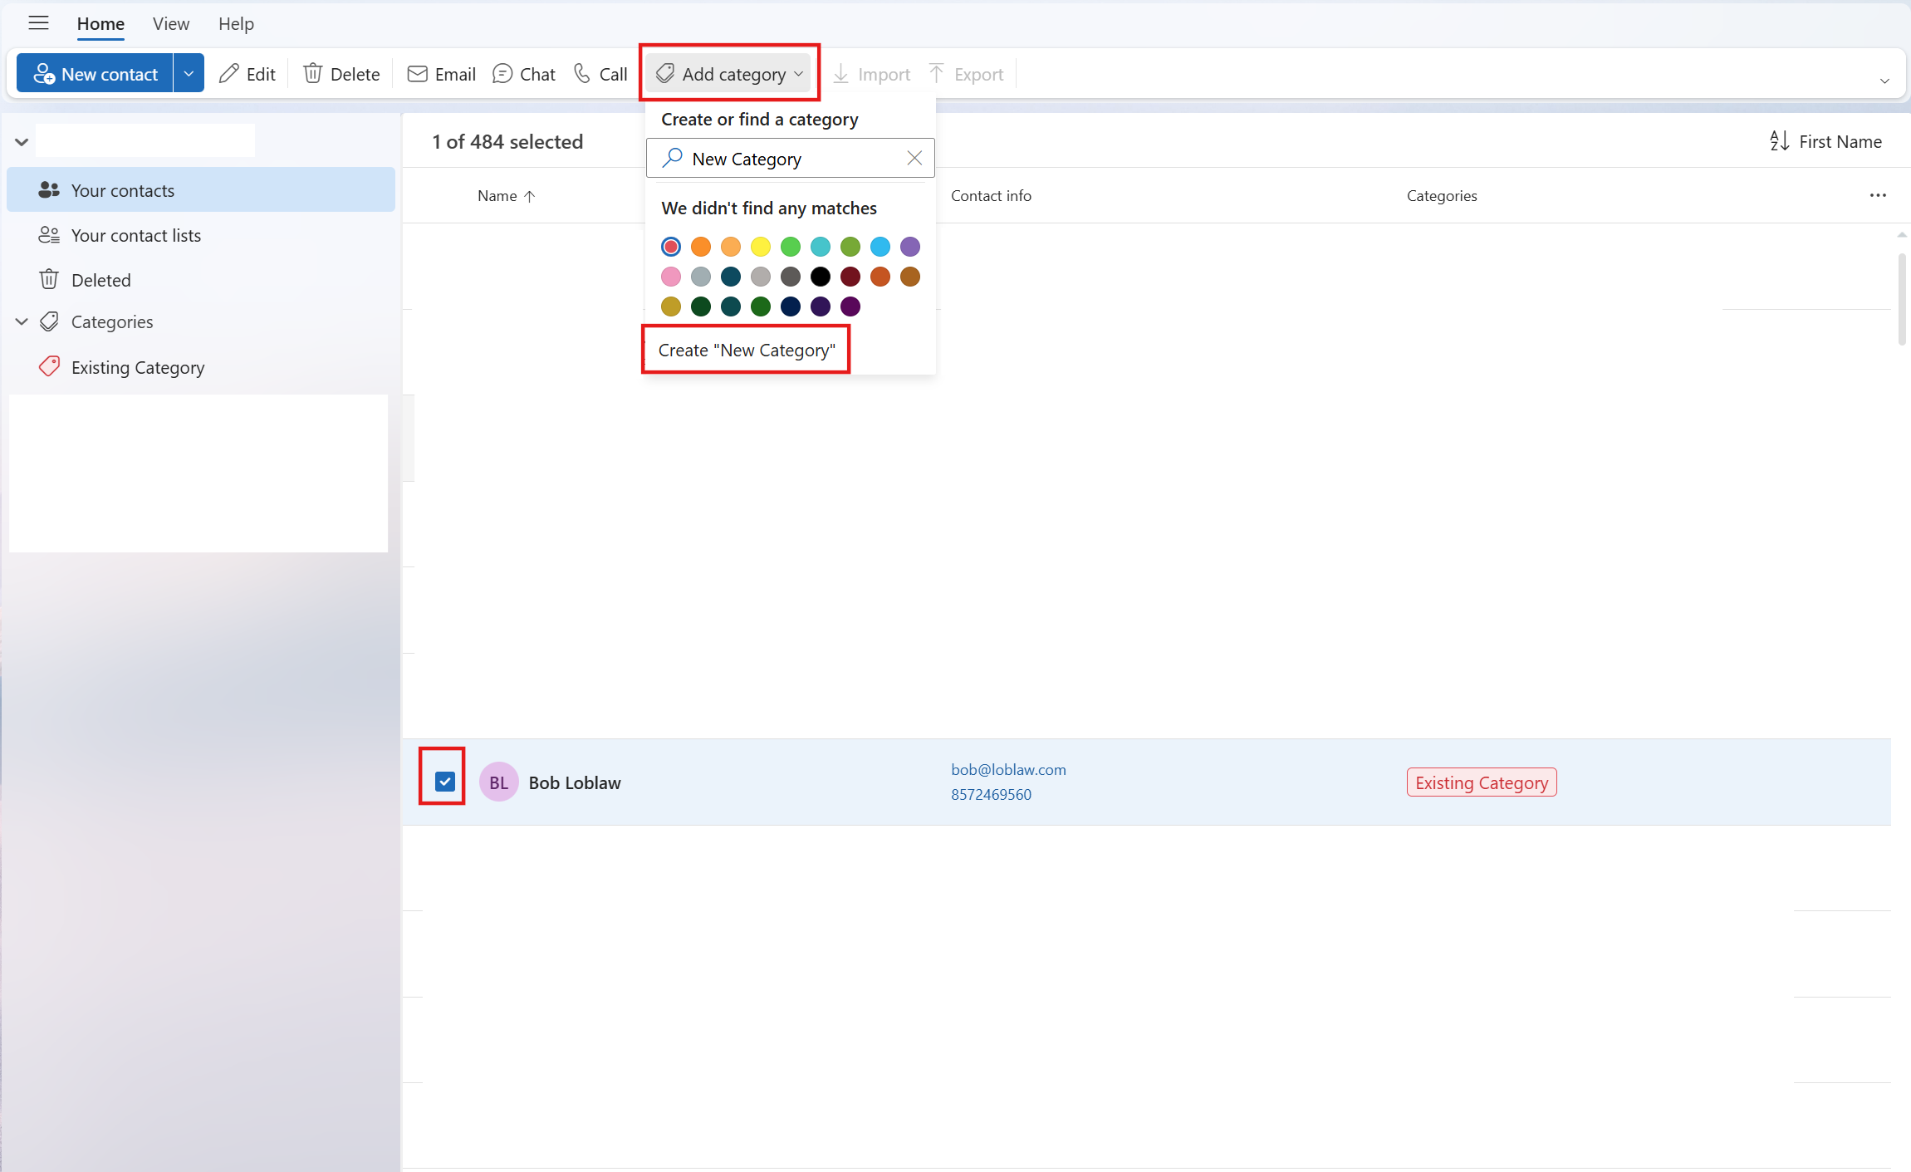Collapse the Categories section in sidebar
The height and width of the screenshot is (1172, 1911).
pos(20,321)
